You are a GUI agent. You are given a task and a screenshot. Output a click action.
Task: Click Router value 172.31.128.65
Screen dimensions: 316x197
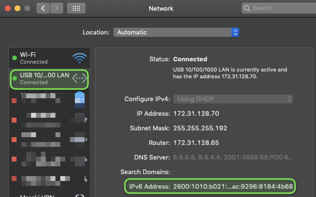point(196,143)
